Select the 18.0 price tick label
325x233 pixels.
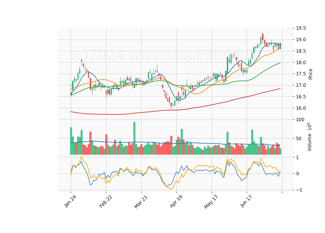(x=301, y=62)
